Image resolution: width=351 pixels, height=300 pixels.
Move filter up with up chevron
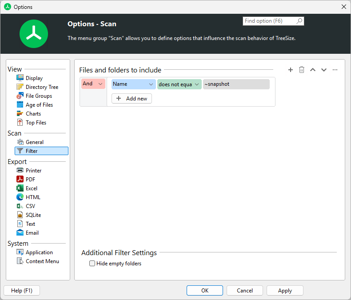point(313,70)
